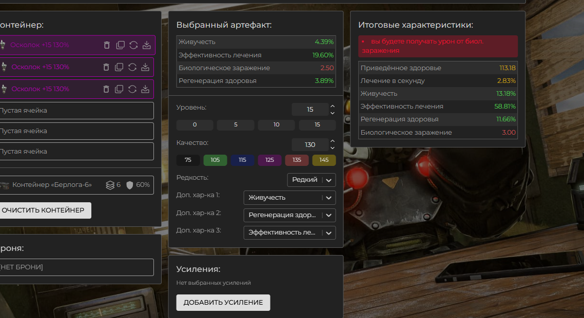584x318 pixels.
Task: Pick the green 105 quality preset
Action: [215, 160]
